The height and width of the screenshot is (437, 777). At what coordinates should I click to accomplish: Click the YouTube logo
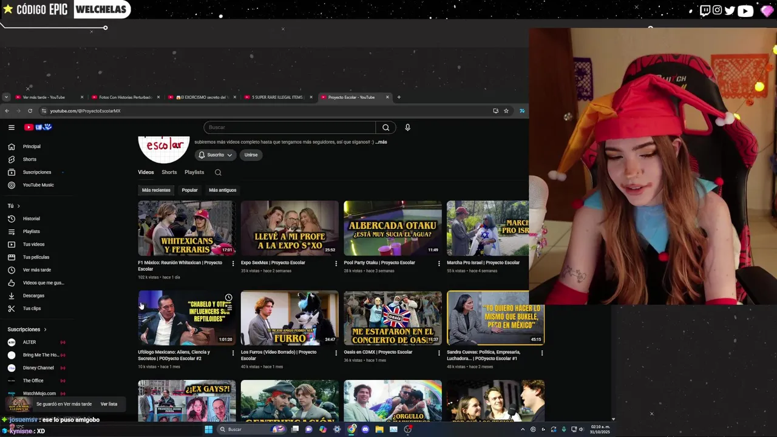(x=38, y=127)
